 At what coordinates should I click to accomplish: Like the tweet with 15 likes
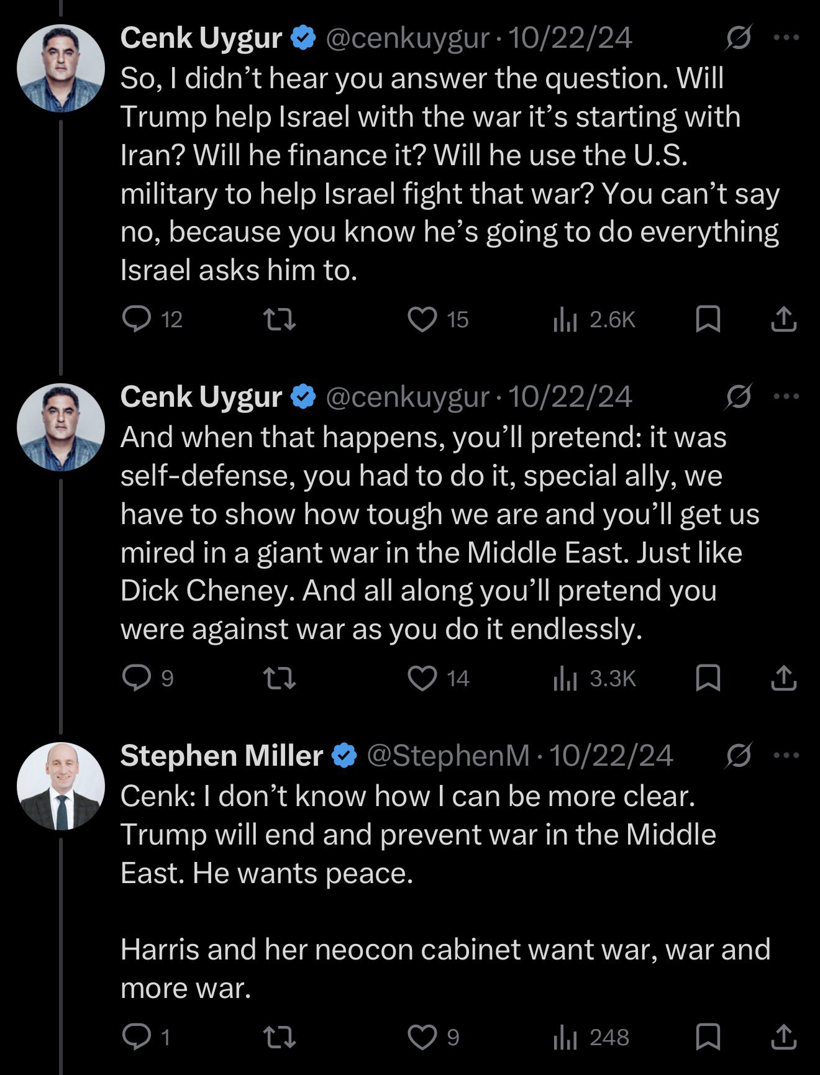click(x=422, y=319)
